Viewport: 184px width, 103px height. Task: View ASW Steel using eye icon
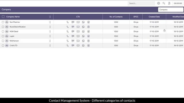[x=89, y=31]
